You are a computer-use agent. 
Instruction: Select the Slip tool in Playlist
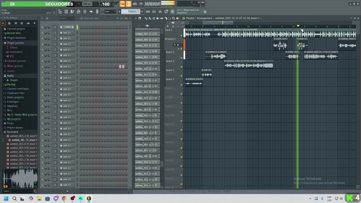[162, 18]
